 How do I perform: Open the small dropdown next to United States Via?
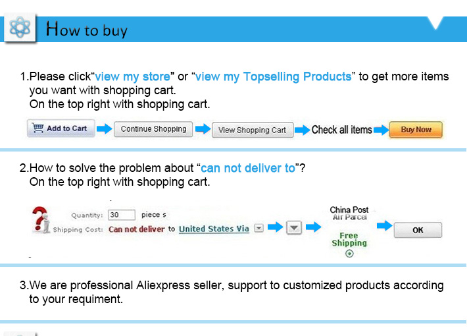(x=258, y=228)
